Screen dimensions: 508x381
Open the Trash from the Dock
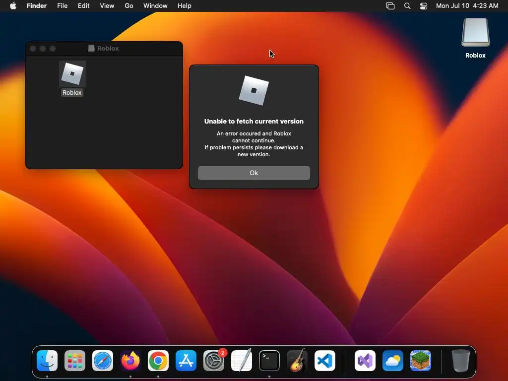(x=461, y=361)
